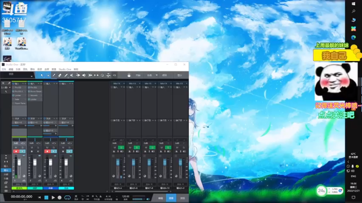Toggle Pro EQ power on channel 1

tap(14, 88)
